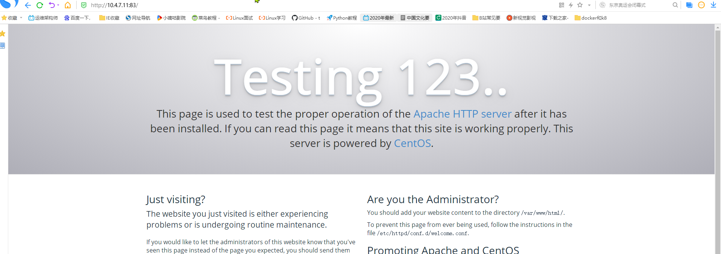This screenshot has width=721, height=254.
Task: Click the magnifier search icon
Action: coord(675,5)
